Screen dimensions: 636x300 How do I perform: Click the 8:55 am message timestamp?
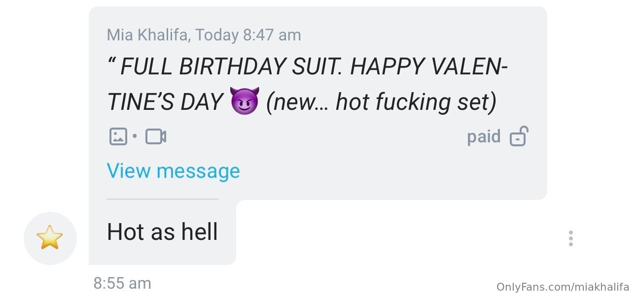click(x=122, y=283)
